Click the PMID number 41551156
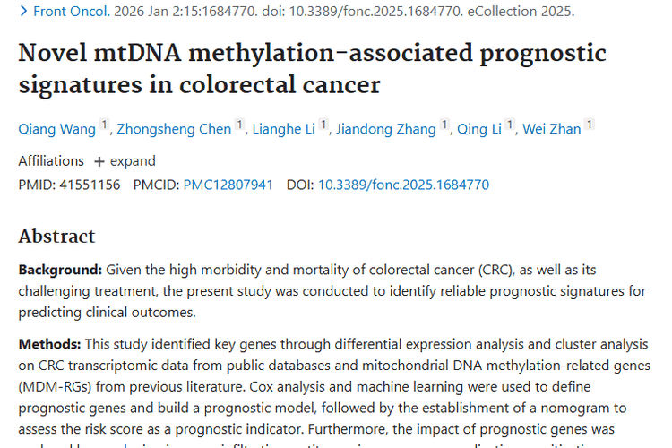Image resolution: width=672 pixels, height=448 pixels. (89, 185)
